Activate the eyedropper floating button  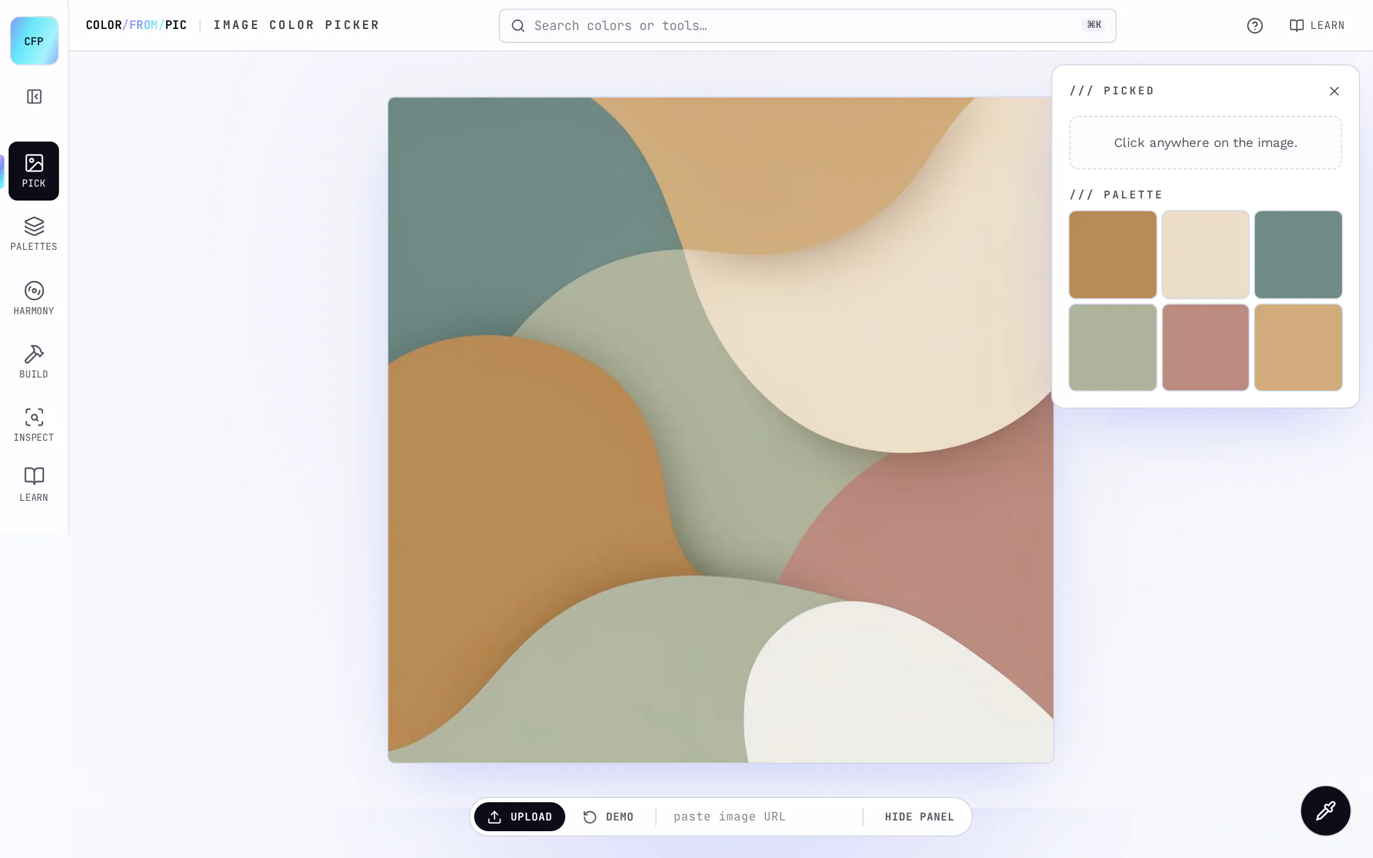pos(1325,810)
